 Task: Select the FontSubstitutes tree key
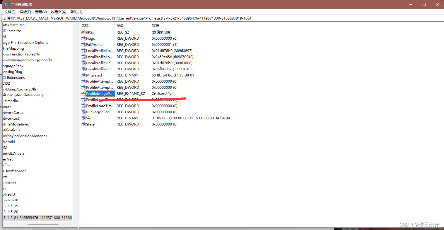(13, 25)
